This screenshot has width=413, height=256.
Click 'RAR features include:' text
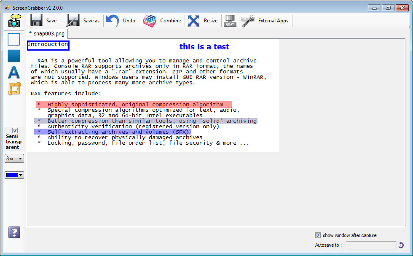66,94
